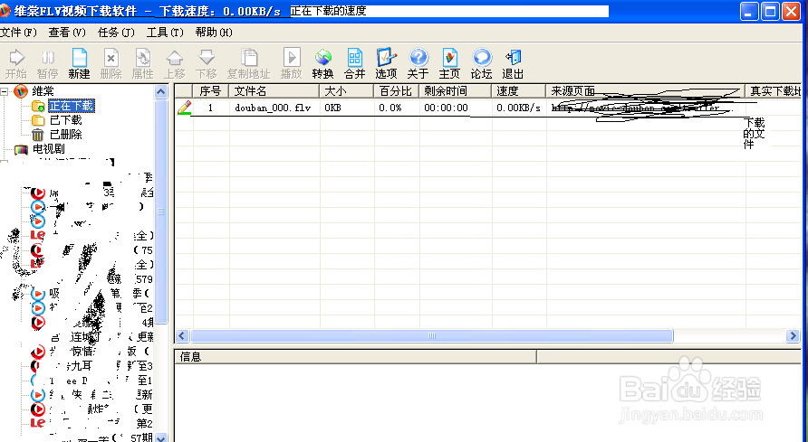The width and height of the screenshot is (808, 442).
Task: Open the 查看(V) menu
Action: click(67, 33)
